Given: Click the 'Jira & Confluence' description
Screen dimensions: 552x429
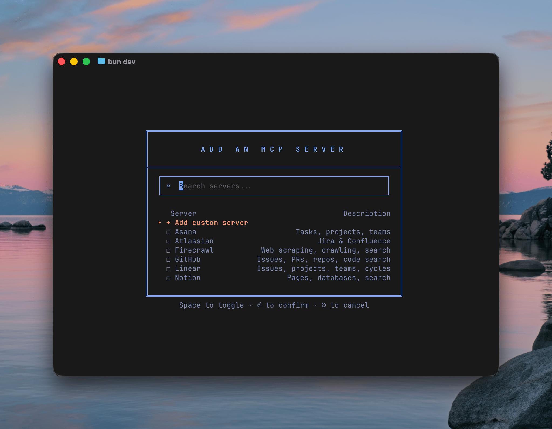Looking at the screenshot, I should (x=354, y=241).
